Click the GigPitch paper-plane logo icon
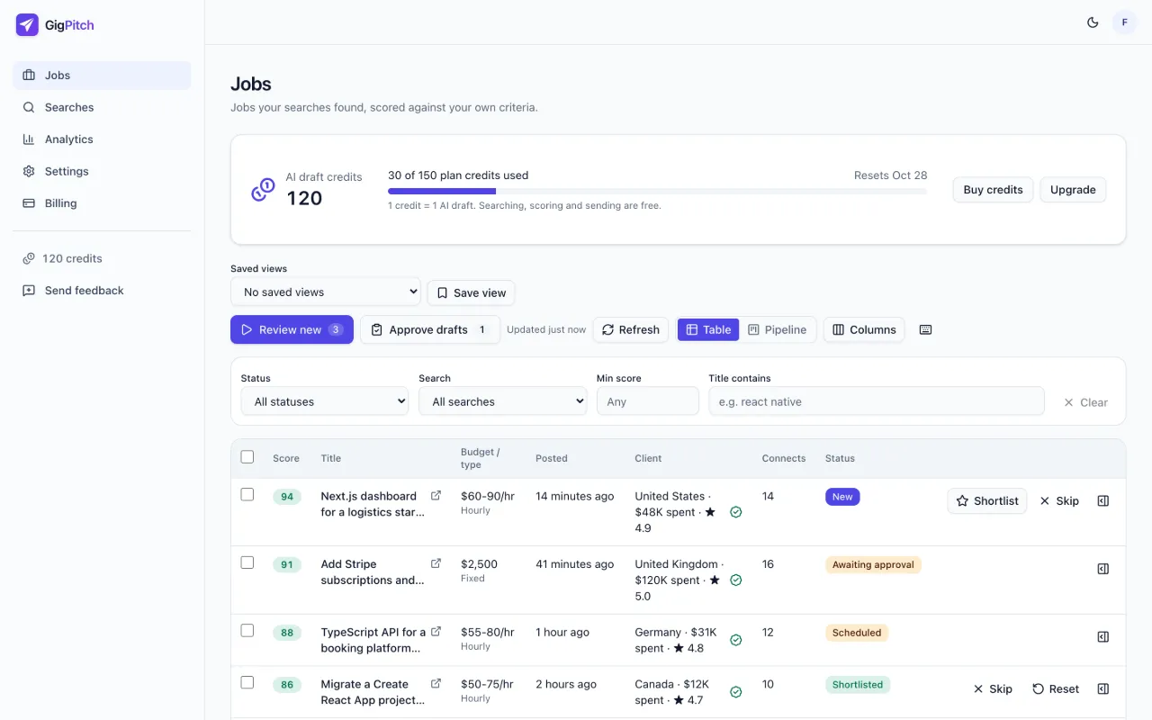Viewport: 1152px width, 720px height. click(x=27, y=25)
